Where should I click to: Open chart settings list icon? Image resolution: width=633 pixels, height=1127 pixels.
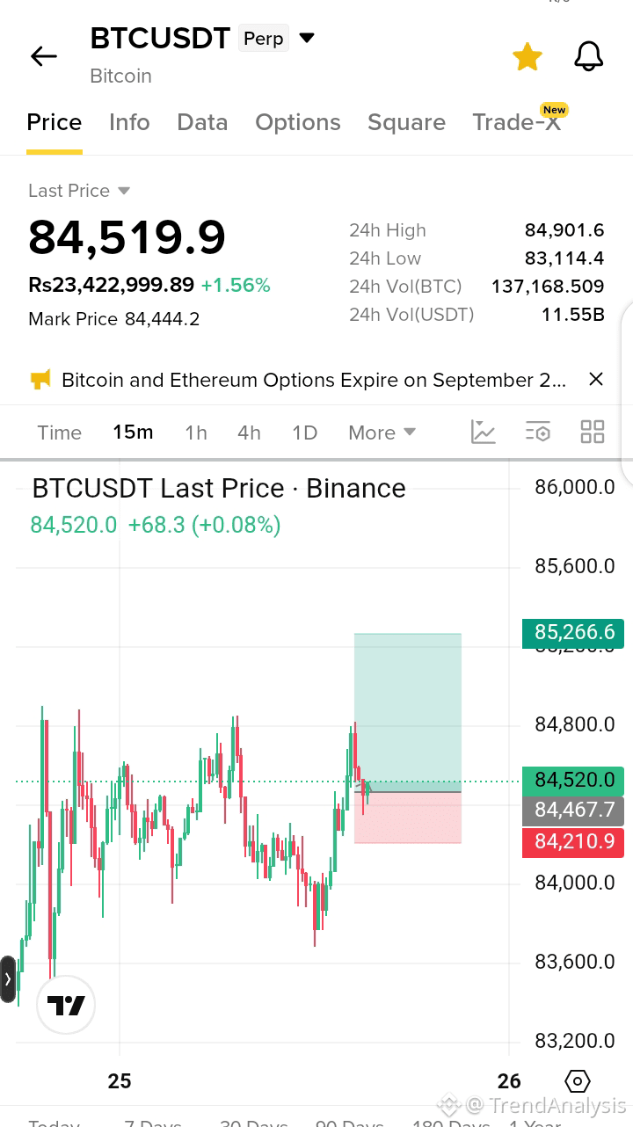click(x=538, y=432)
